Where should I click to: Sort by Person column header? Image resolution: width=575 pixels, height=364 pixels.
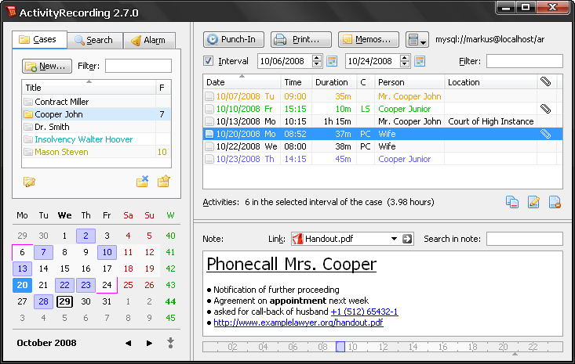409,82
